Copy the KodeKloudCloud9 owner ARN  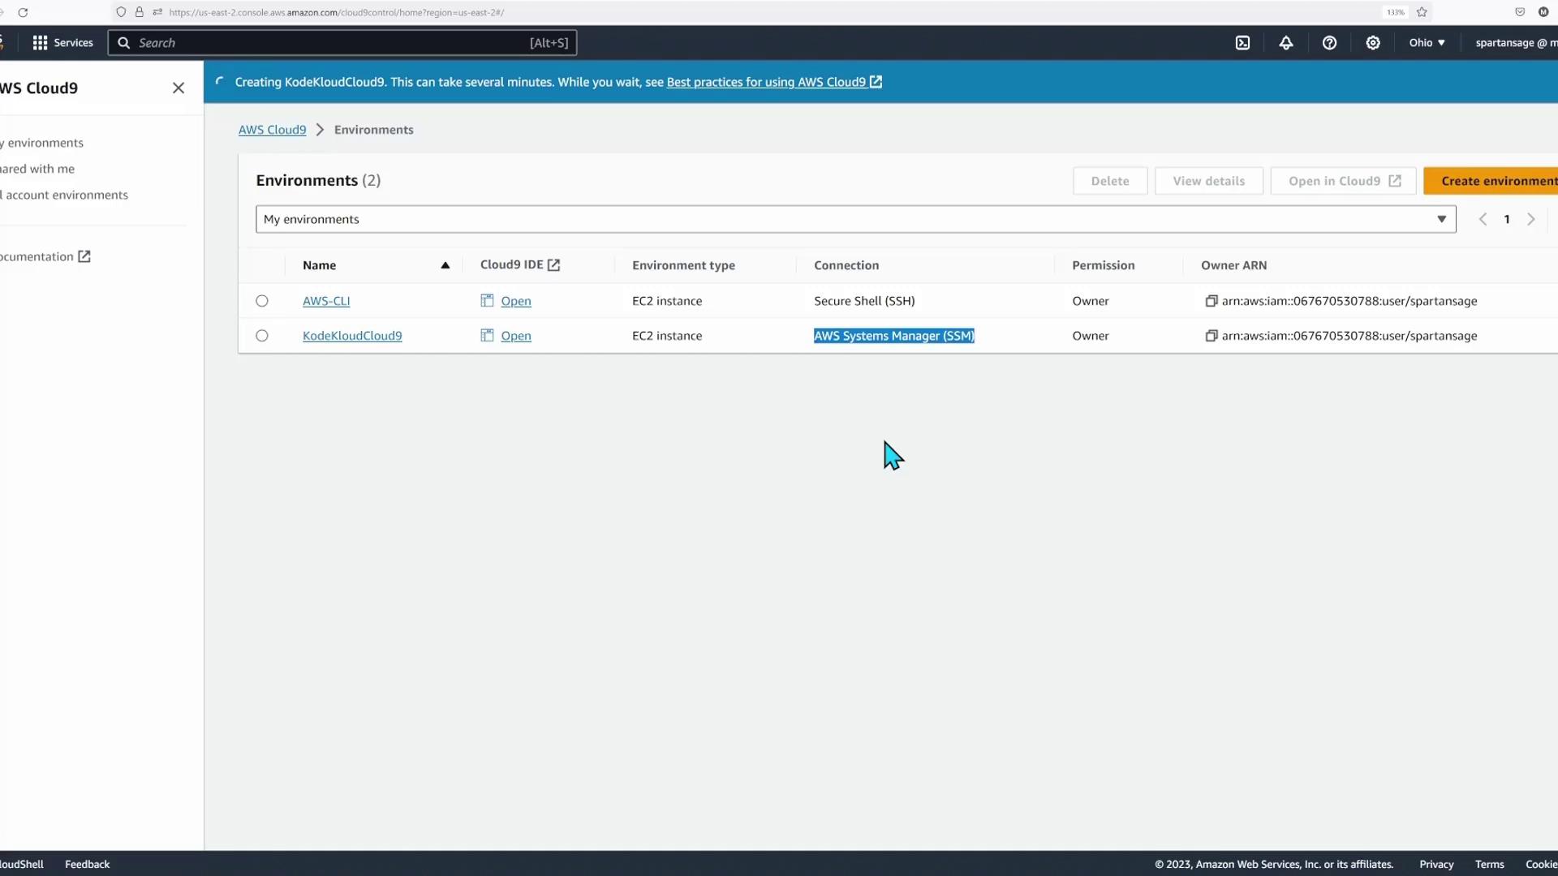1211,336
